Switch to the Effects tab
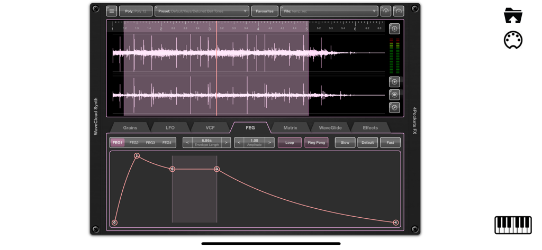Screen dimensions: 542x250 370,128
